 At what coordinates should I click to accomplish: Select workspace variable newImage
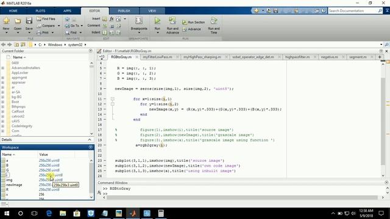14,185
